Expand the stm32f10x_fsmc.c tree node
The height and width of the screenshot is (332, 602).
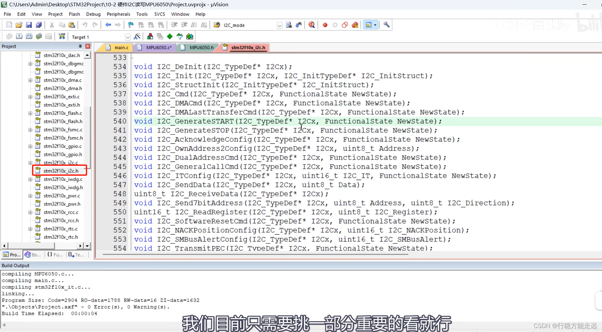click(30, 130)
